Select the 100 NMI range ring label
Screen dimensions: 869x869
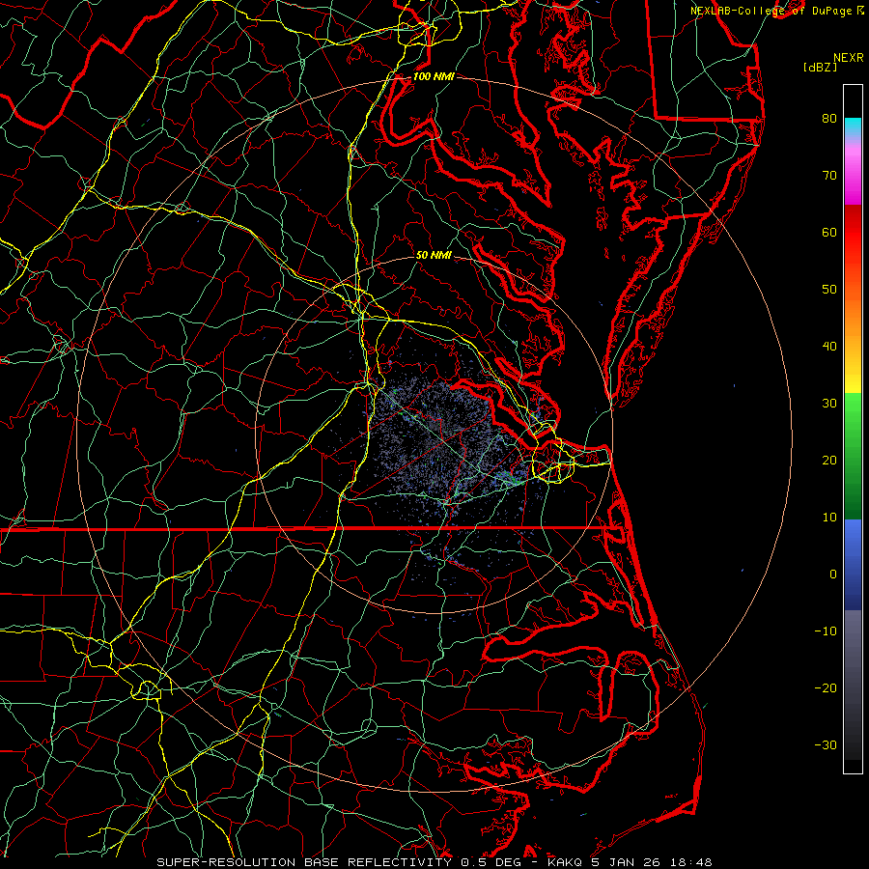click(434, 76)
